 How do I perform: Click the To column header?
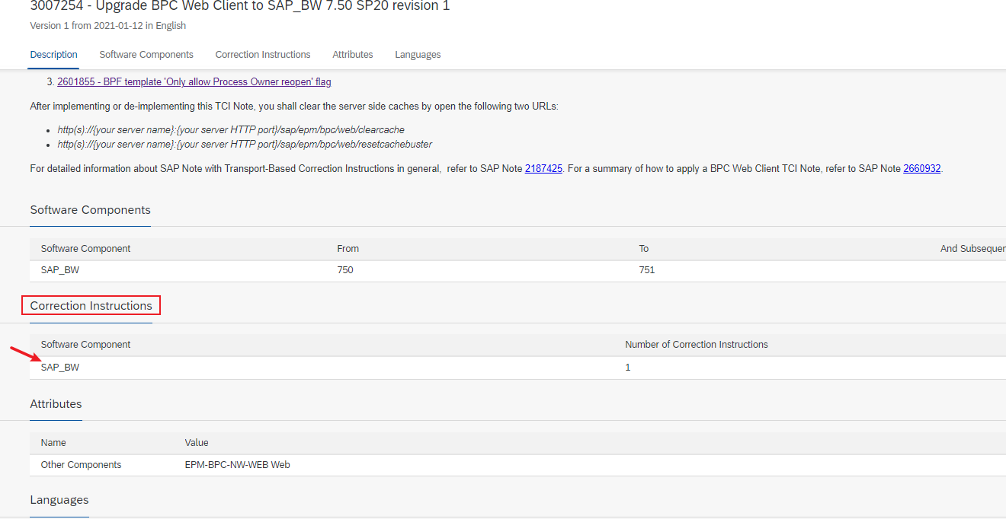pos(644,249)
